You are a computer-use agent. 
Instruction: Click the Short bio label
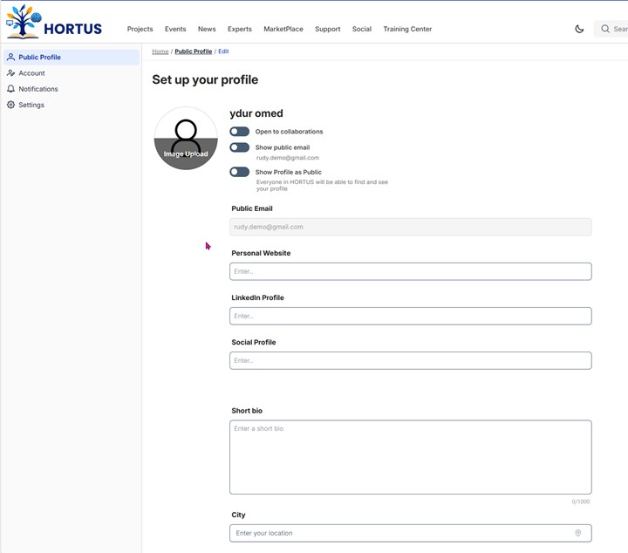tap(247, 411)
